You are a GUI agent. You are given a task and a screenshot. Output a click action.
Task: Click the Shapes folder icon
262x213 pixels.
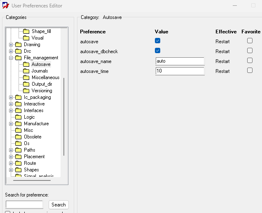(19, 170)
